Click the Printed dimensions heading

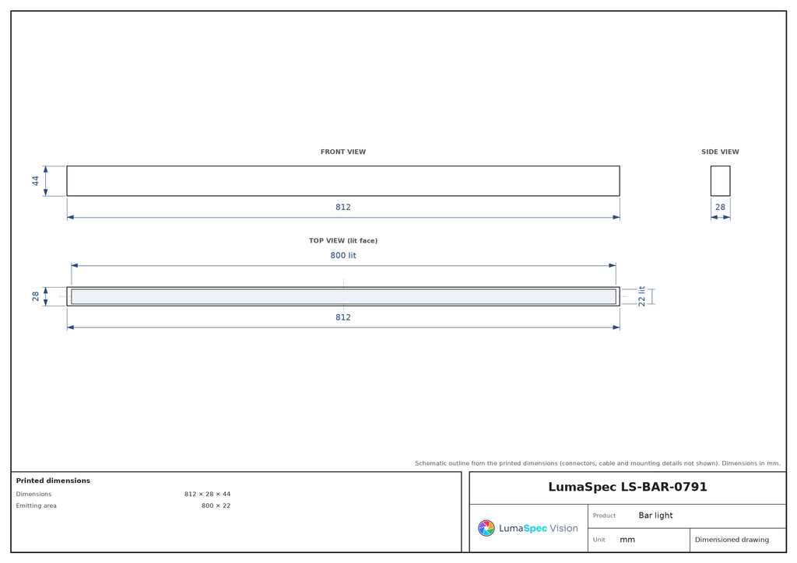coord(53,481)
